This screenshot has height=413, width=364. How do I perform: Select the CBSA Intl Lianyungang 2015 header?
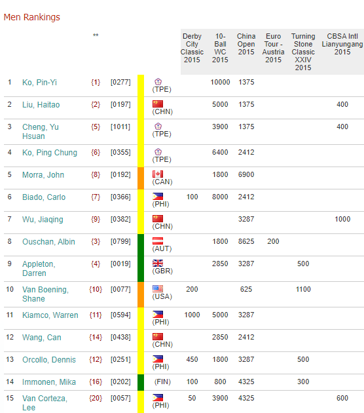[x=342, y=44]
